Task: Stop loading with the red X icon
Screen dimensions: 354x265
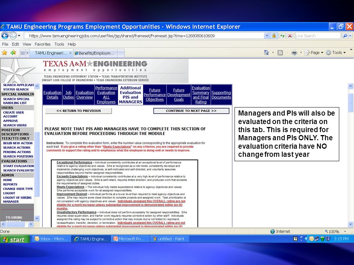Action: pyautogui.click(x=290, y=36)
